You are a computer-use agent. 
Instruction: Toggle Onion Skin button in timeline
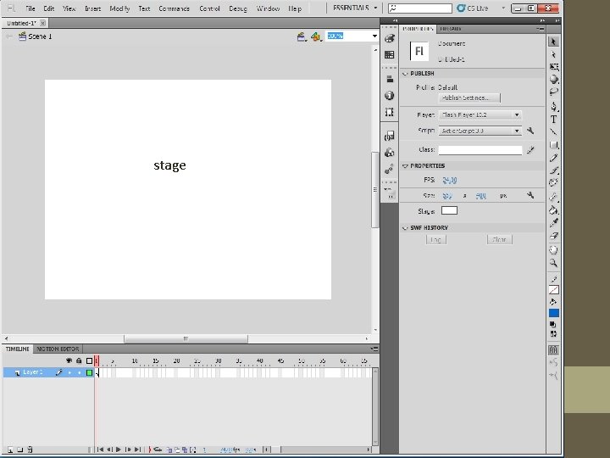[x=169, y=450]
